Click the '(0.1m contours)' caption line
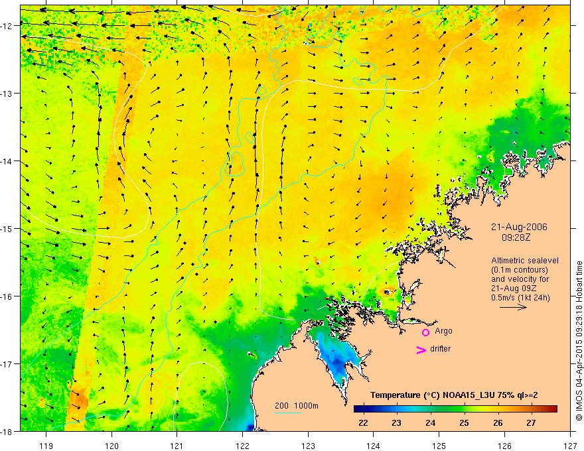Screen dimensions: 584x451 point(520,270)
